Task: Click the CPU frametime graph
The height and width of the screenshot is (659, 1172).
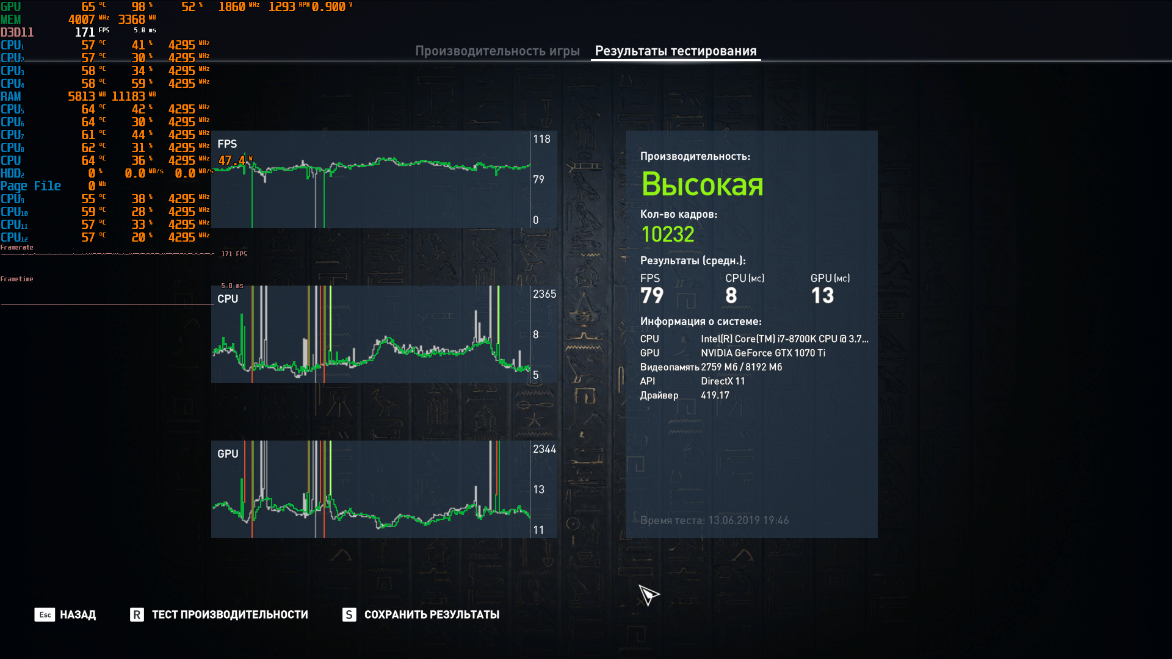Action: click(x=371, y=334)
